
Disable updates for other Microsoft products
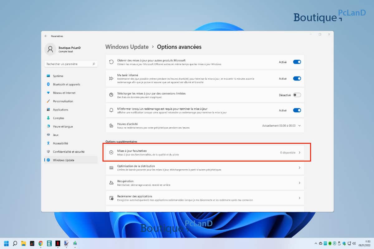[x=297, y=62]
